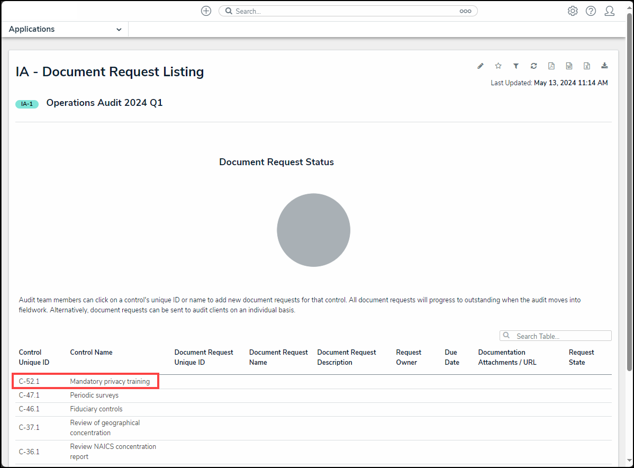The height and width of the screenshot is (468, 634).
Task: Click the download icon
Action: (604, 66)
